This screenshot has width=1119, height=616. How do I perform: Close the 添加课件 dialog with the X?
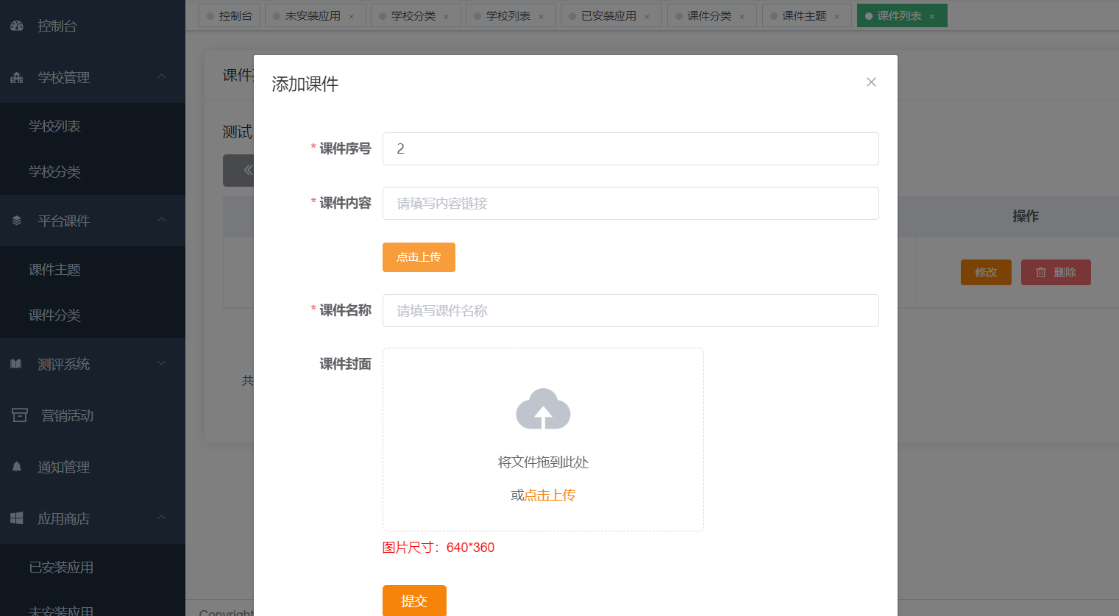[x=871, y=82]
